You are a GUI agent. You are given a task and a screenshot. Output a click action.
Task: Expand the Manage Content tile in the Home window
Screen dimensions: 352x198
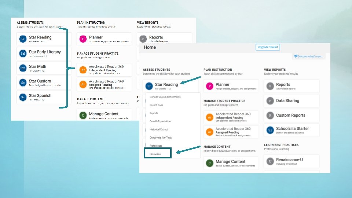[231, 163]
